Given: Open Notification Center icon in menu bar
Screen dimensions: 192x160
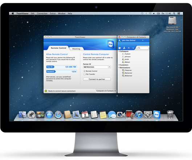Looking at the screenshot, I should coord(179,13).
